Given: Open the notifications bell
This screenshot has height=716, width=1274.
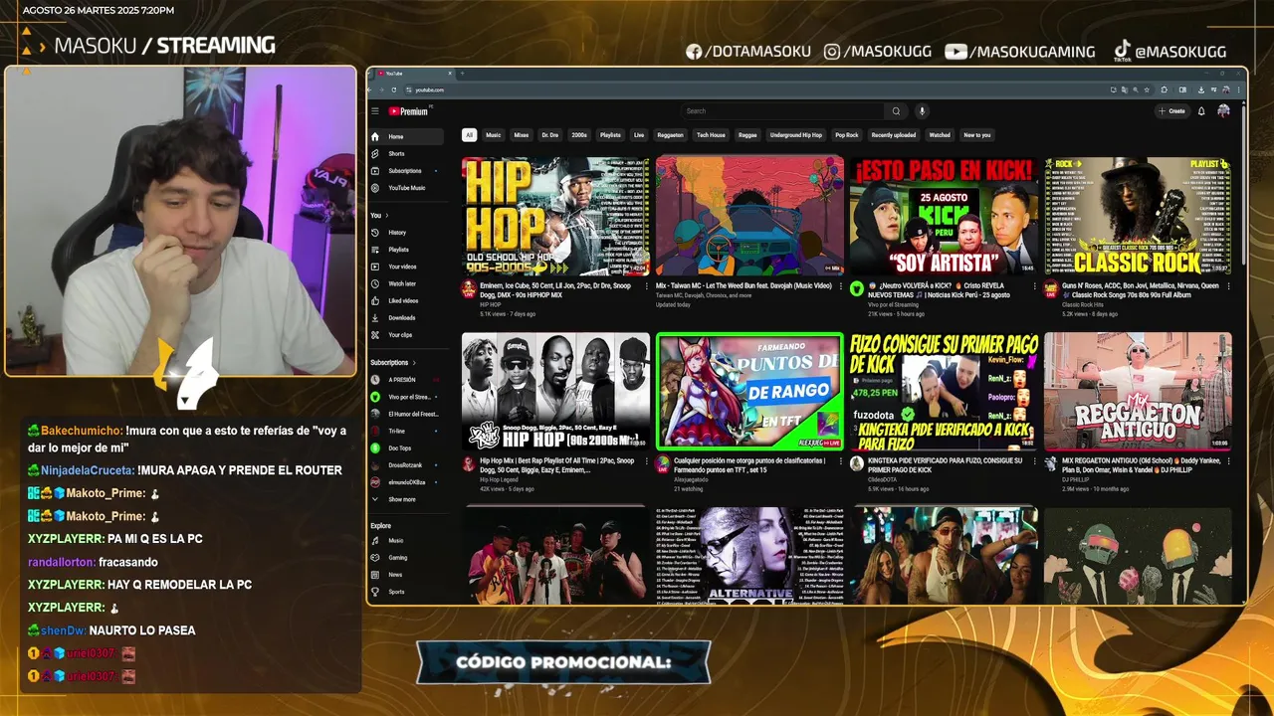Looking at the screenshot, I should pyautogui.click(x=1201, y=111).
